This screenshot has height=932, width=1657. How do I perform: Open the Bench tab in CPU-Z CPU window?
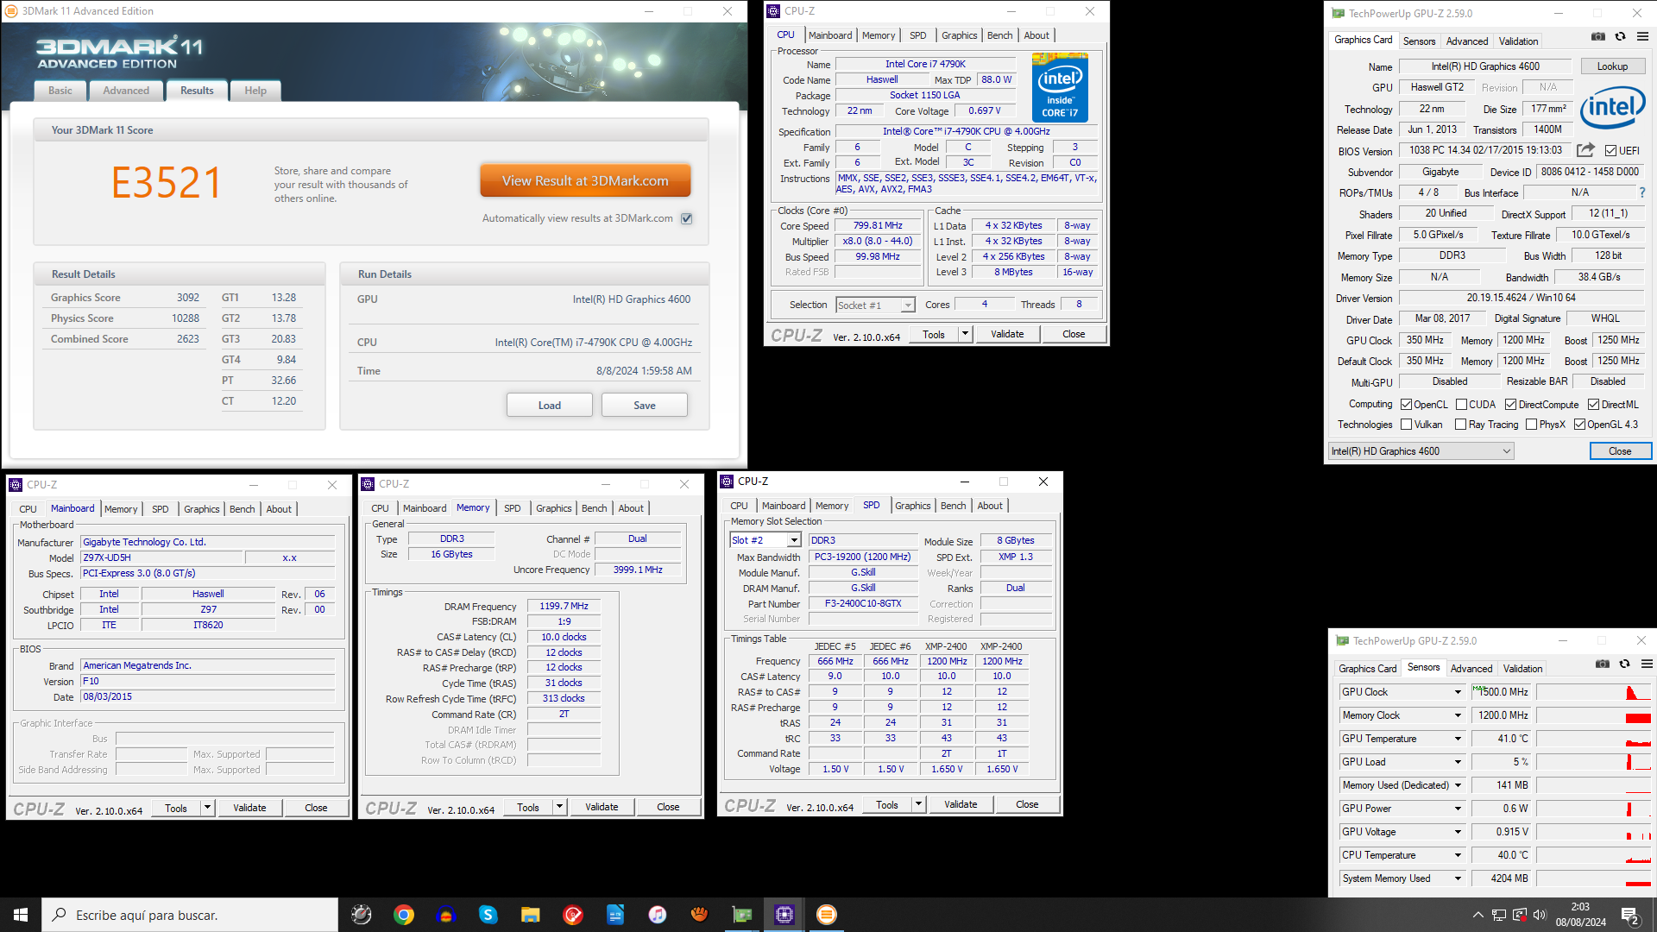point(1000,35)
